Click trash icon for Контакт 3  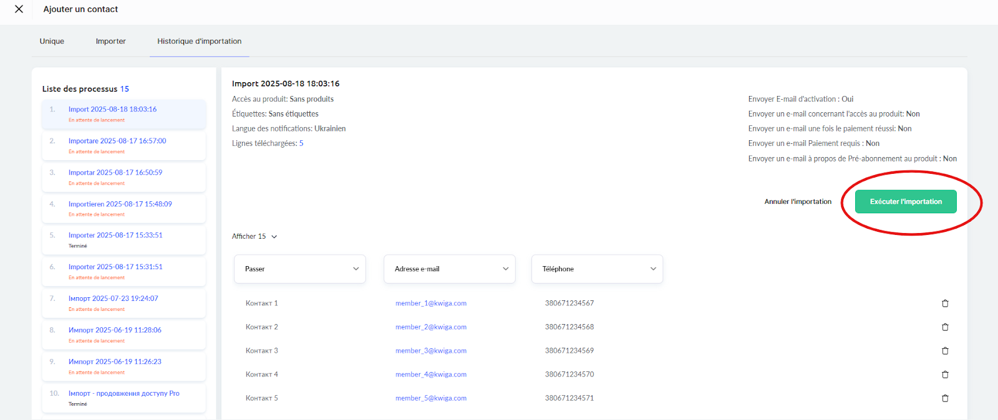tap(945, 351)
